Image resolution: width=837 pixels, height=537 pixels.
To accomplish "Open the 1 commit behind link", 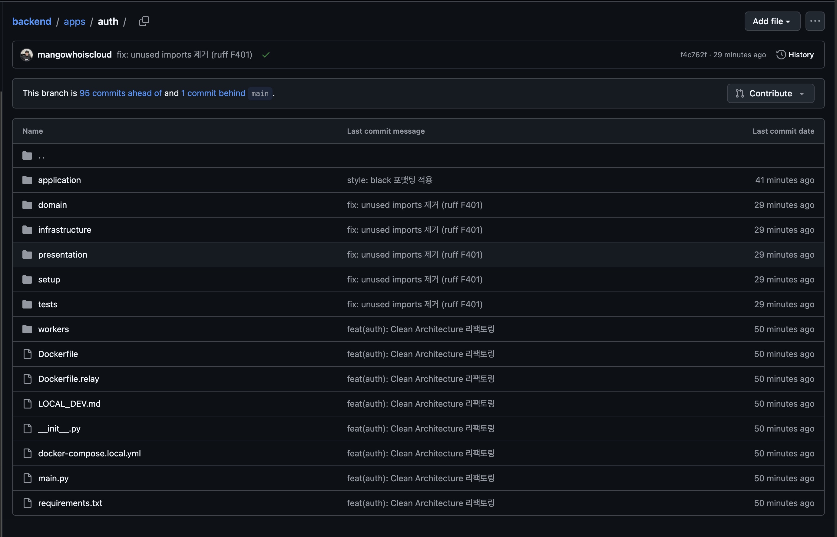I will pos(213,93).
